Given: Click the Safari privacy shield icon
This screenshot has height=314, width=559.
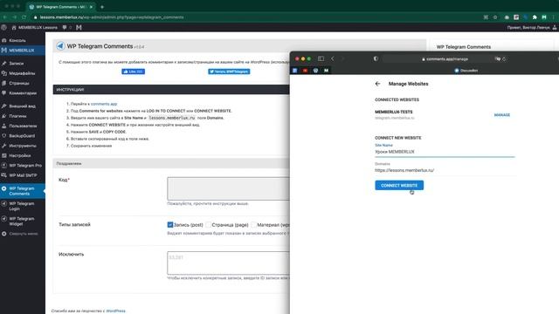Looking at the screenshot, I should tap(376, 58).
